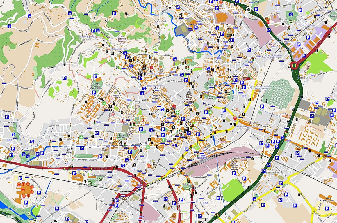Select the Parco Suardi label
337x223 pixels.
[210, 84]
